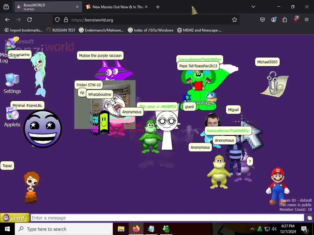Click the yellow Bonzi gorilla avatar
This screenshot has width=314, height=235.
point(219,172)
